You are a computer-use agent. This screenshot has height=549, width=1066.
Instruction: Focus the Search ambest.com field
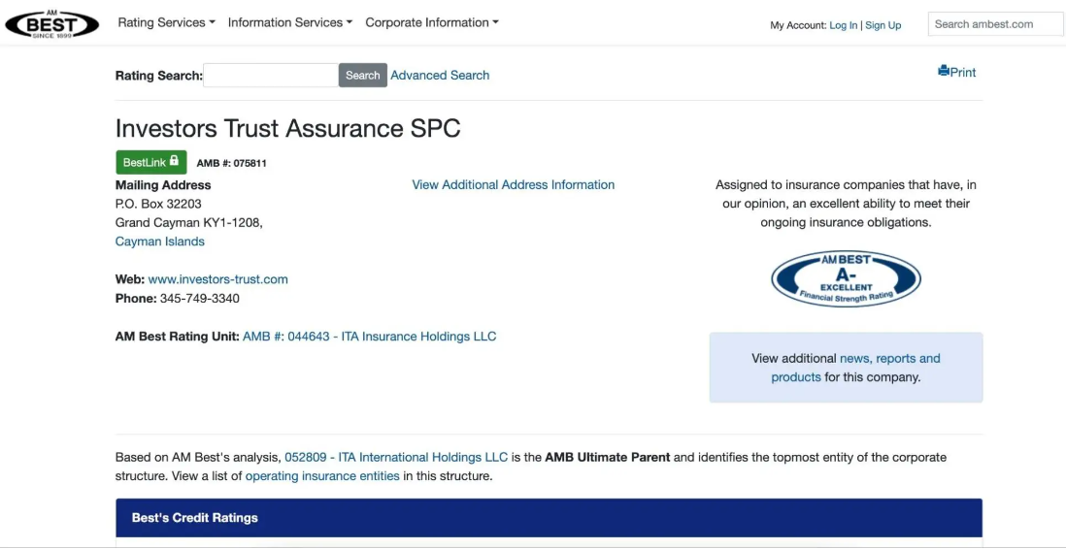pos(994,24)
